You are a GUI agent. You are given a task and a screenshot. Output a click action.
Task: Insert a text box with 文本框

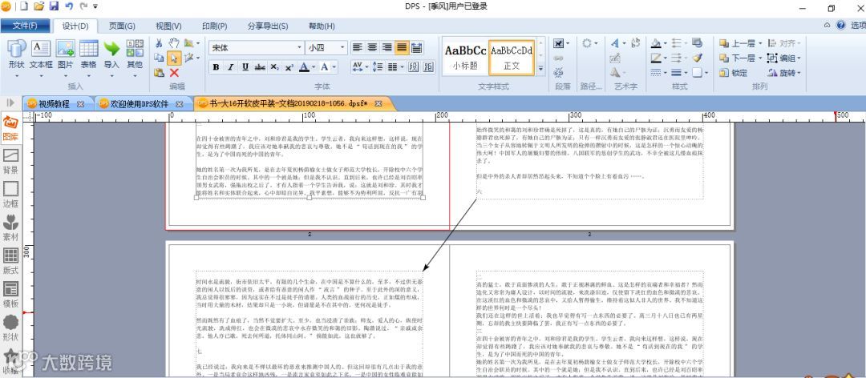pos(41,55)
